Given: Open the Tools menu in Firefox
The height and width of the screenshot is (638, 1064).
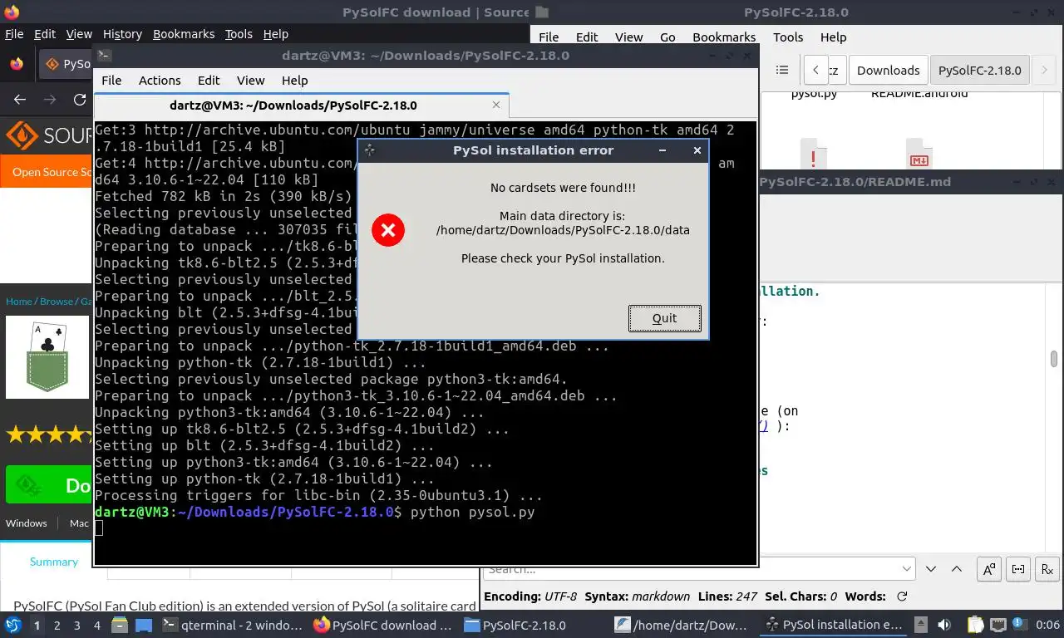Looking at the screenshot, I should [239, 34].
